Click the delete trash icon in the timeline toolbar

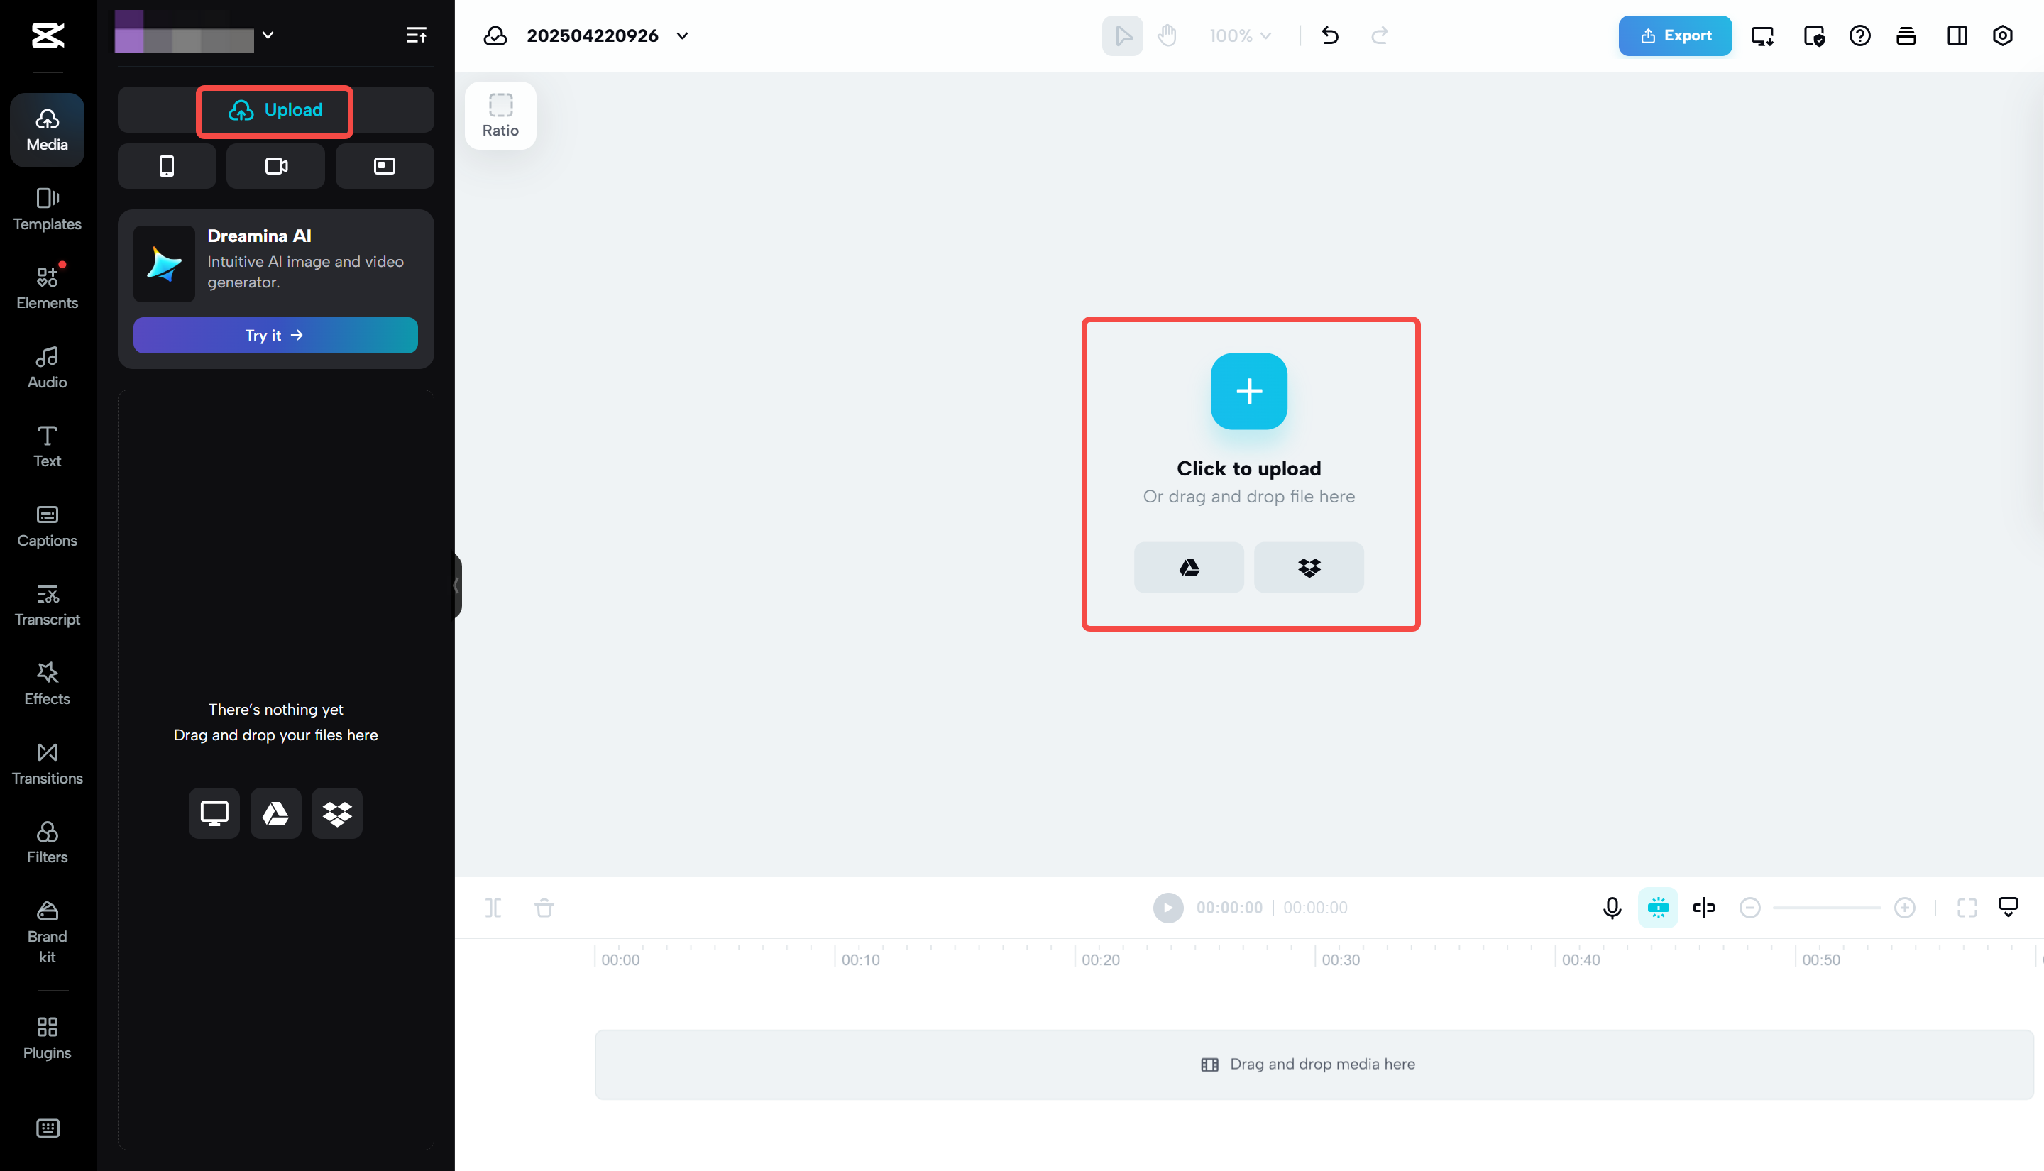544,907
